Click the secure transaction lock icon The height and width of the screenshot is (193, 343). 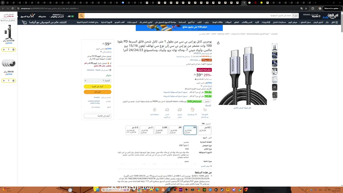point(154,110)
